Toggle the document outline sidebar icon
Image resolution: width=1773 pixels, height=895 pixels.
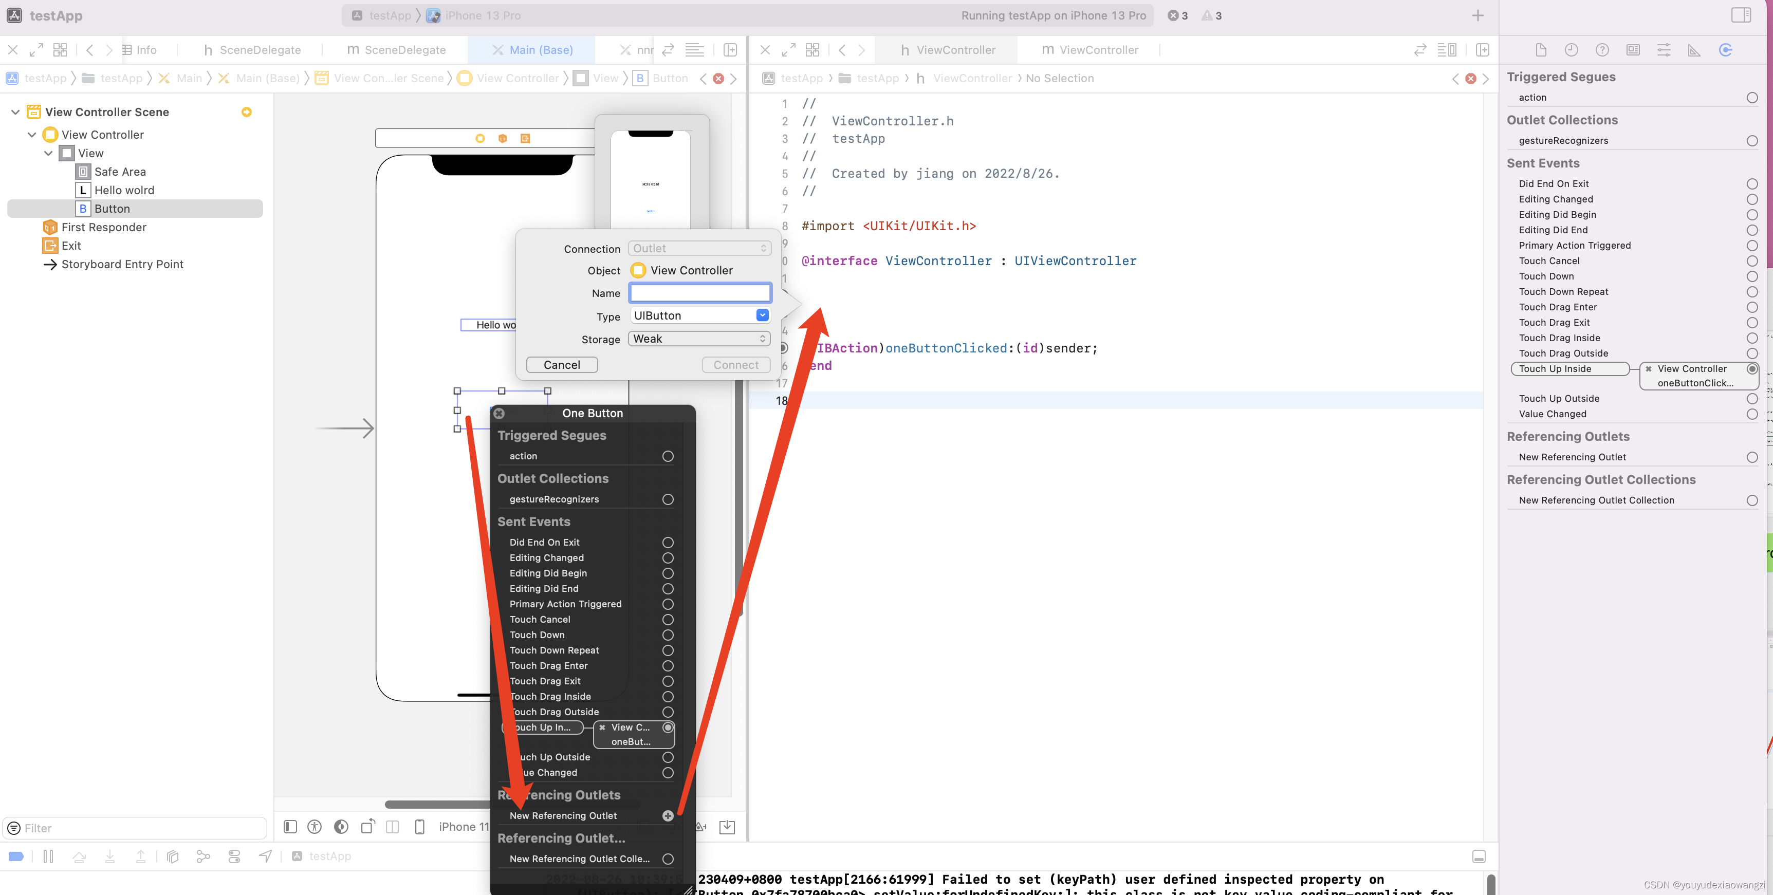coord(290,826)
